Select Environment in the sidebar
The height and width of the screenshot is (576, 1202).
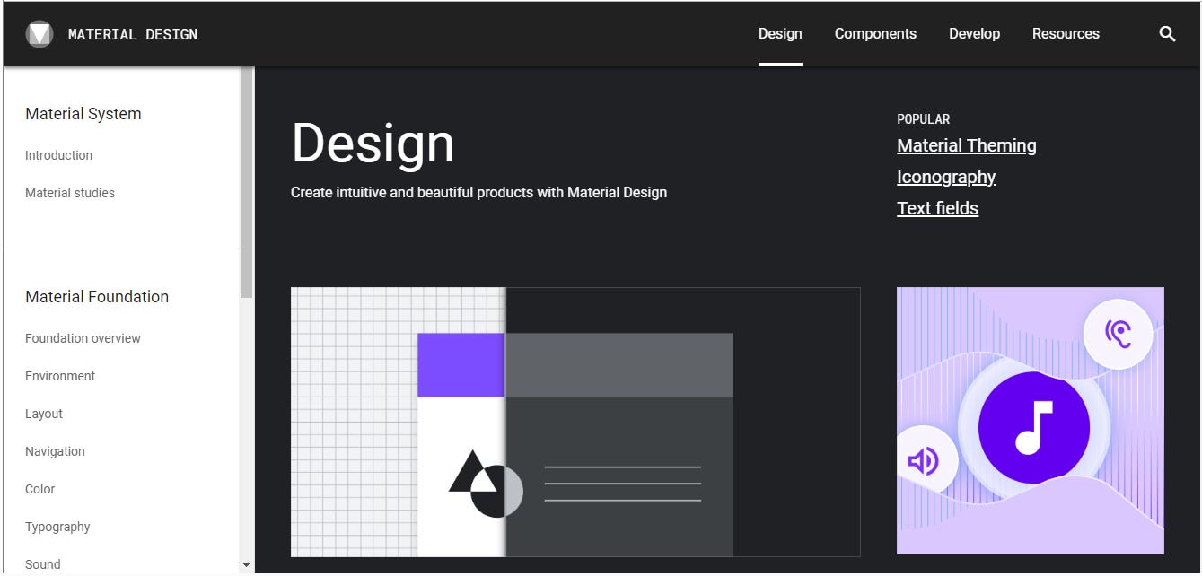click(x=60, y=376)
